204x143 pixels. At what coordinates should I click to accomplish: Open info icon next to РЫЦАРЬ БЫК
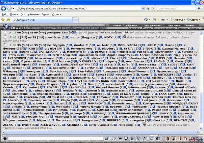click(74, 32)
